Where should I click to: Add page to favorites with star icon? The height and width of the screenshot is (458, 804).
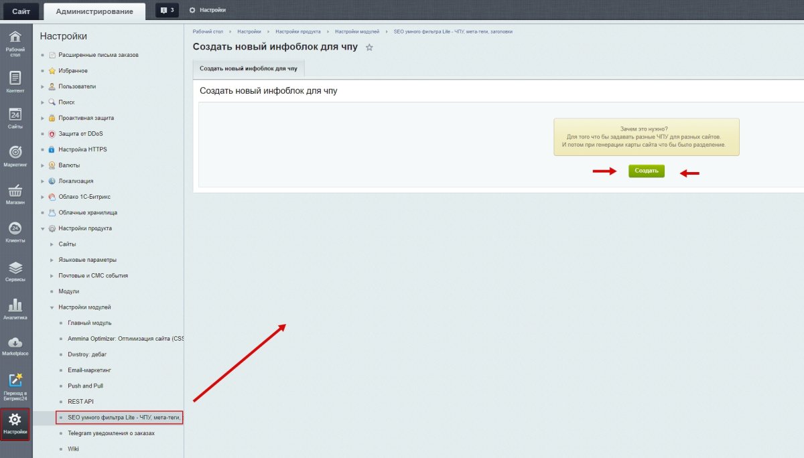[x=369, y=48]
